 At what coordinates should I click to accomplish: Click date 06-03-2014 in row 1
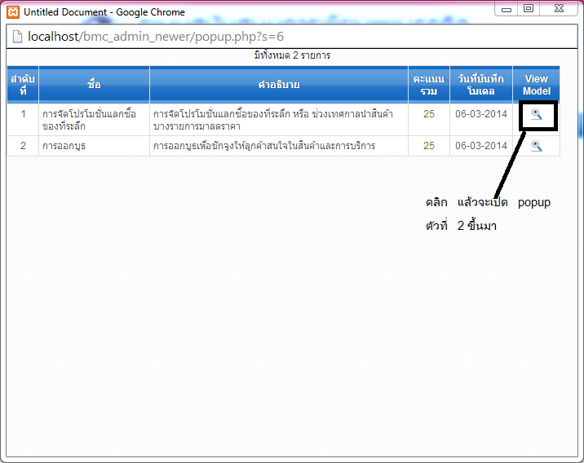[x=481, y=114]
